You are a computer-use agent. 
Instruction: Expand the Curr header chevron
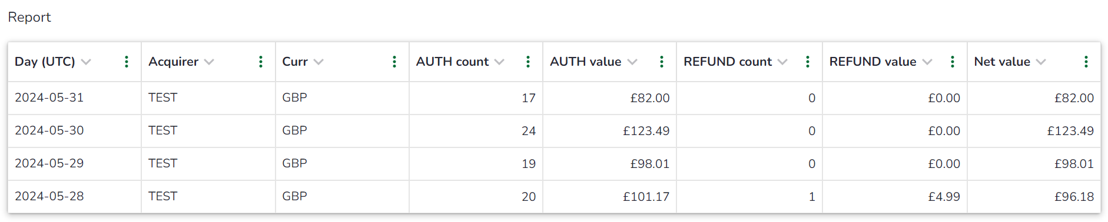319,62
